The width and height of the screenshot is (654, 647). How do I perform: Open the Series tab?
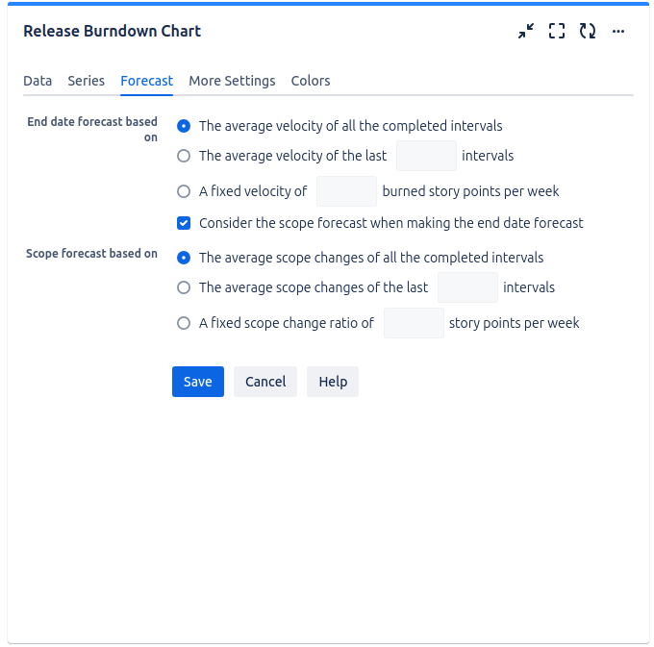(87, 81)
